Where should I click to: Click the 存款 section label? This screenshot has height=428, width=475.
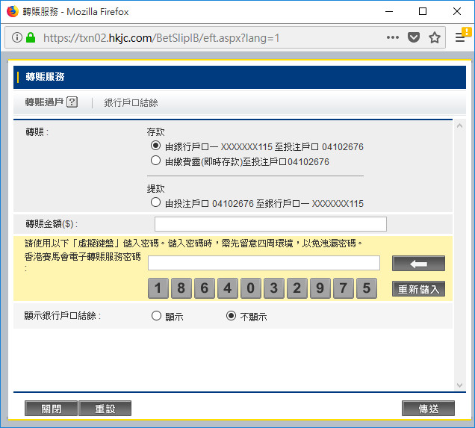155,132
